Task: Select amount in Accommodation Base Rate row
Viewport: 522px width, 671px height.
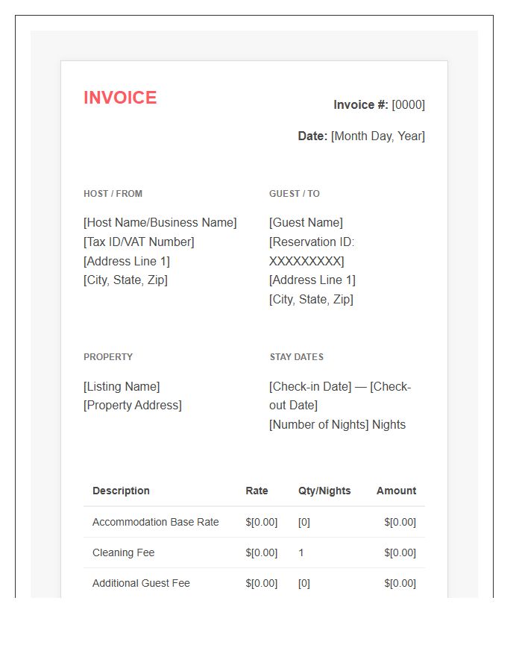Action: [x=400, y=522]
